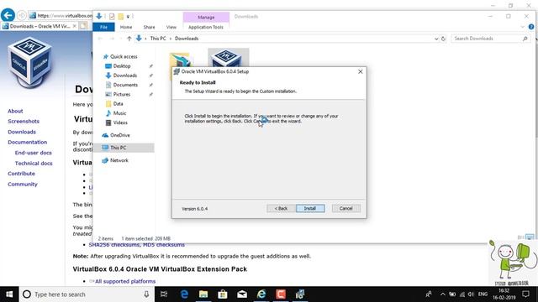
Task: Open the Downloads link in site sidebar
Action: coord(22,132)
